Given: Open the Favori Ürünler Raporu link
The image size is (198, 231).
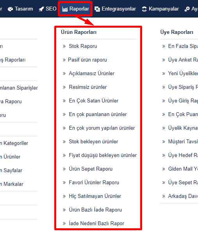Looking at the screenshot, I should tap(94, 182).
